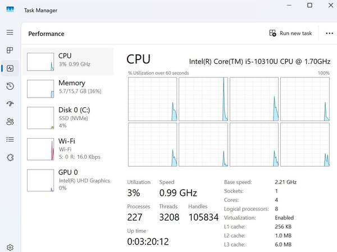Select the GPU 0 performance entry
This screenshot has height=252, width=337.
[68, 180]
